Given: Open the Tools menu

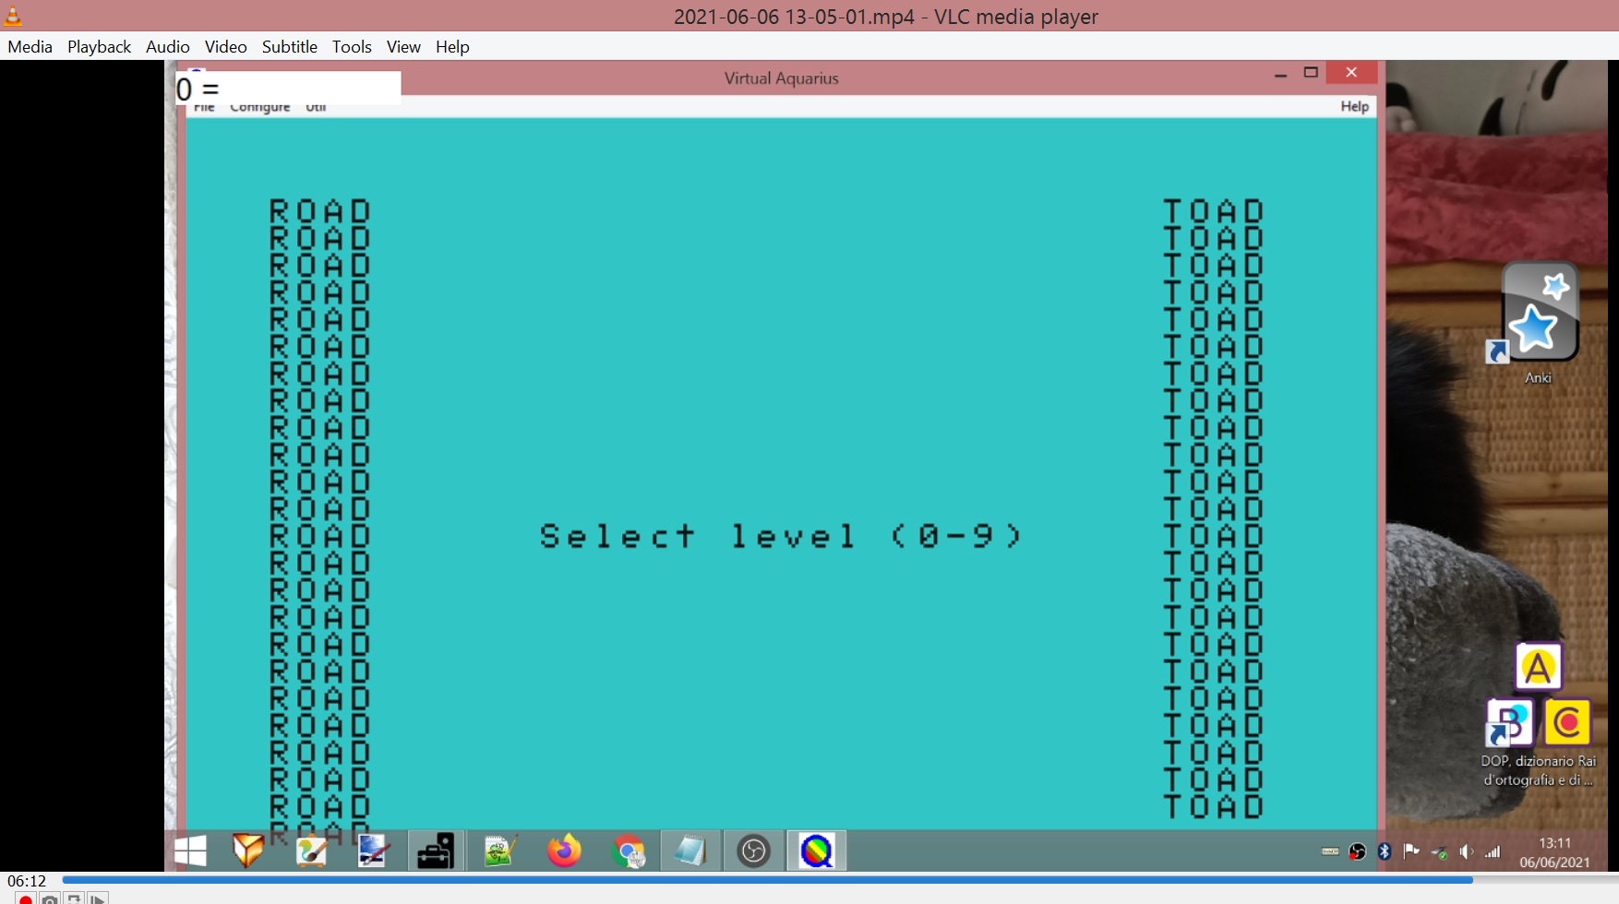Looking at the screenshot, I should tap(352, 47).
